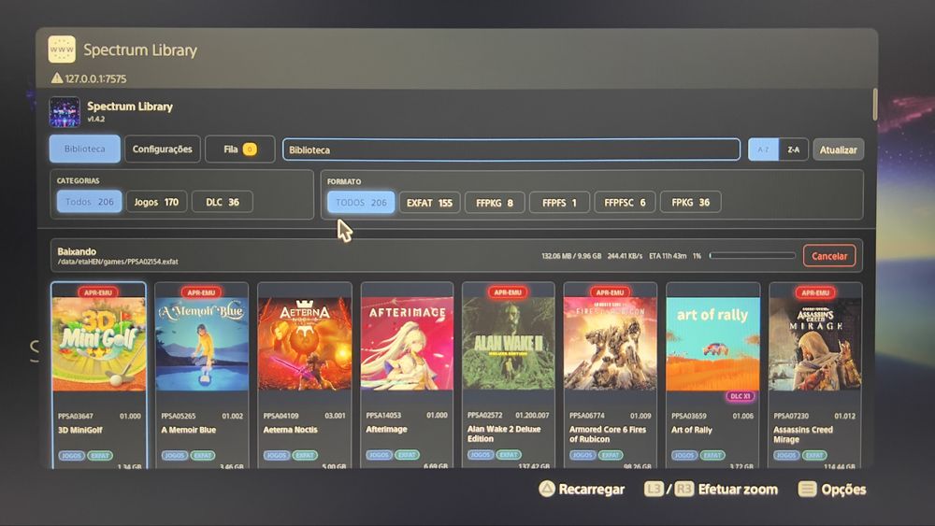The height and width of the screenshot is (526, 935).
Task: Open the Afterimage cover art
Action: [407, 344]
